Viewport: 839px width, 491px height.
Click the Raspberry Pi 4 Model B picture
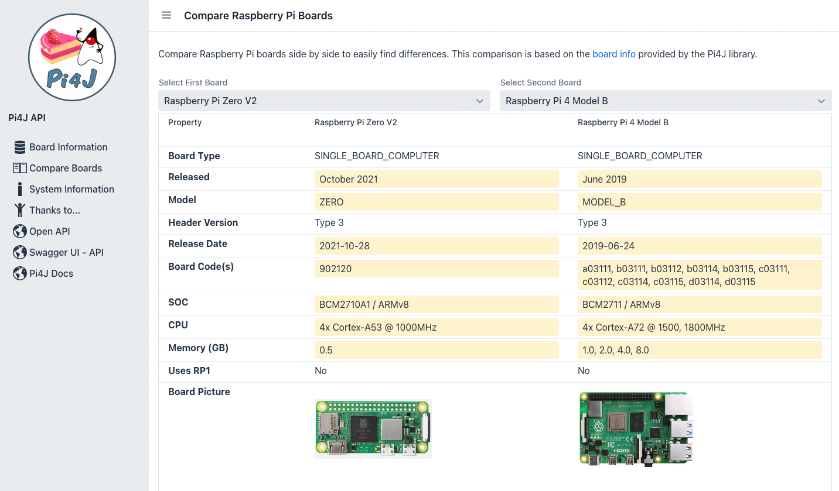(636, 428)
